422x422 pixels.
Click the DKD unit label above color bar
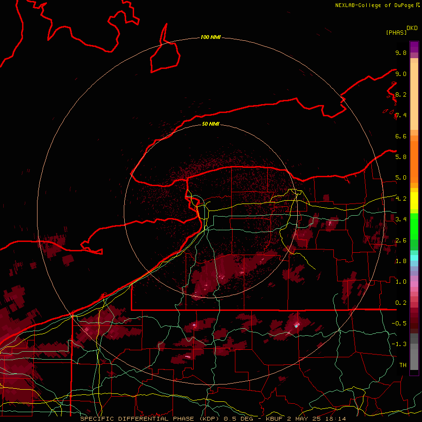tap(412, 28)
